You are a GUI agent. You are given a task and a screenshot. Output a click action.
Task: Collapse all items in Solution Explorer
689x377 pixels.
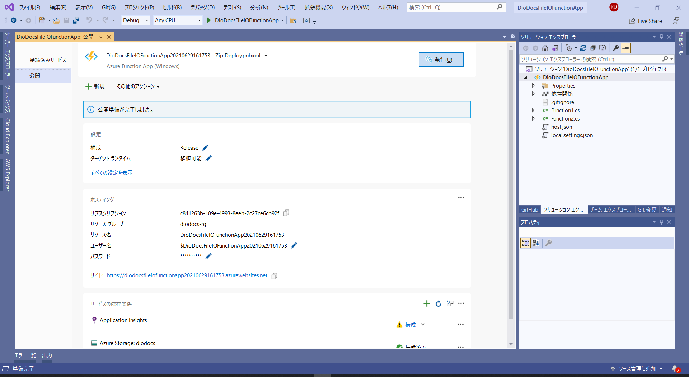(593, 48)
